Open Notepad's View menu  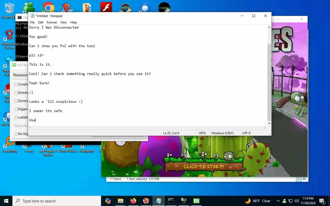63,22
